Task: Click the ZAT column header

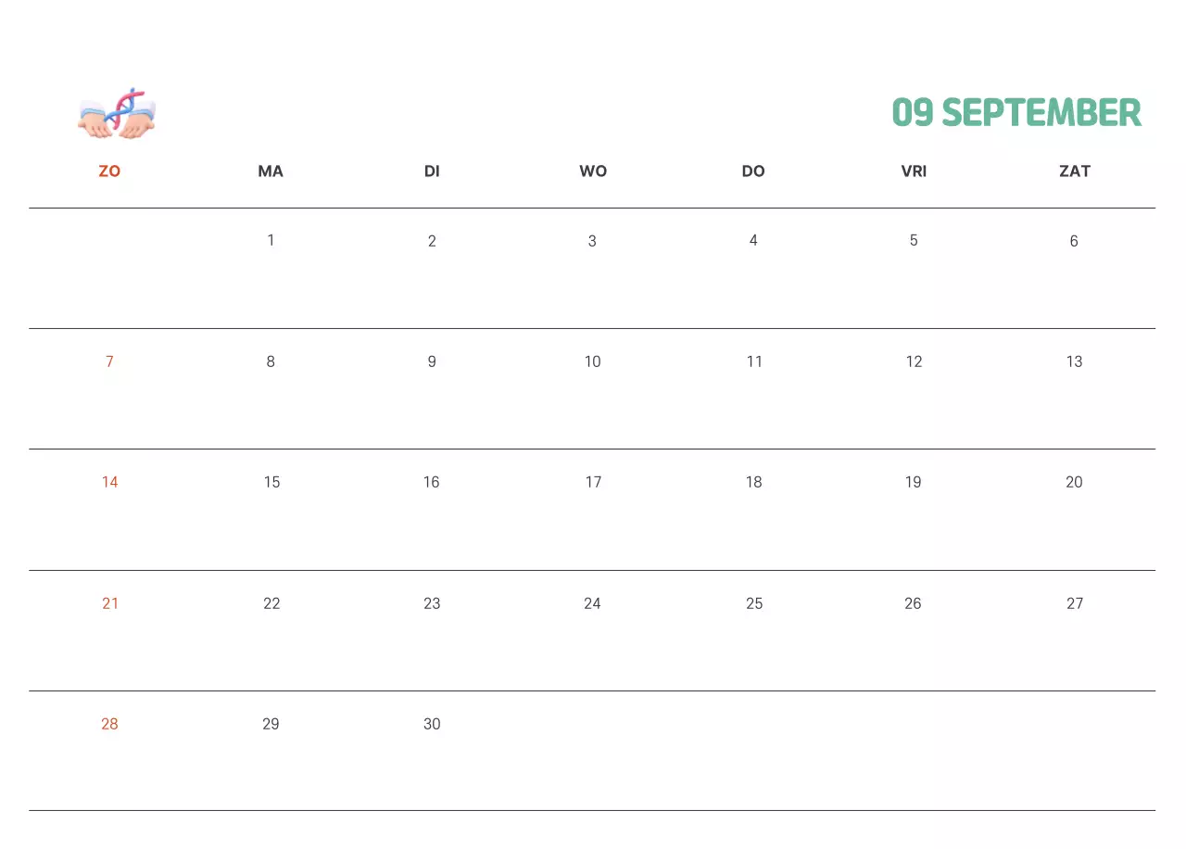Action: [x=1075, y=171]
